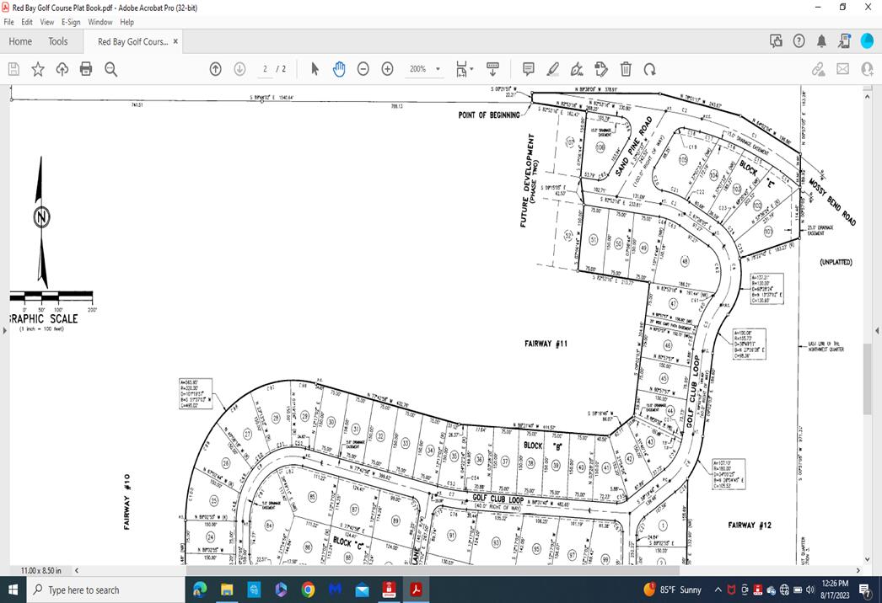Click the horizontal scrollbar thumb
882x603 pixels.
pyautogui.click(x=432, y=570)
